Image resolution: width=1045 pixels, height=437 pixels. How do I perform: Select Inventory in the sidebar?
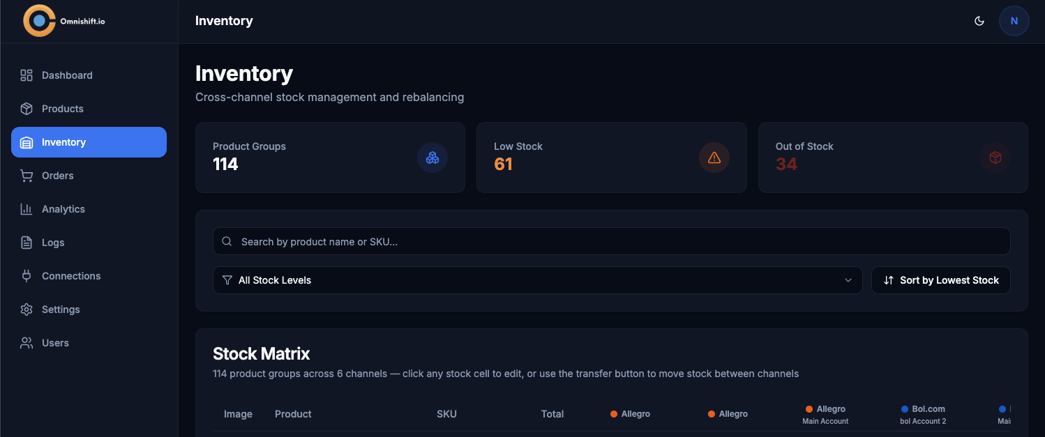[x=89, y=142]
